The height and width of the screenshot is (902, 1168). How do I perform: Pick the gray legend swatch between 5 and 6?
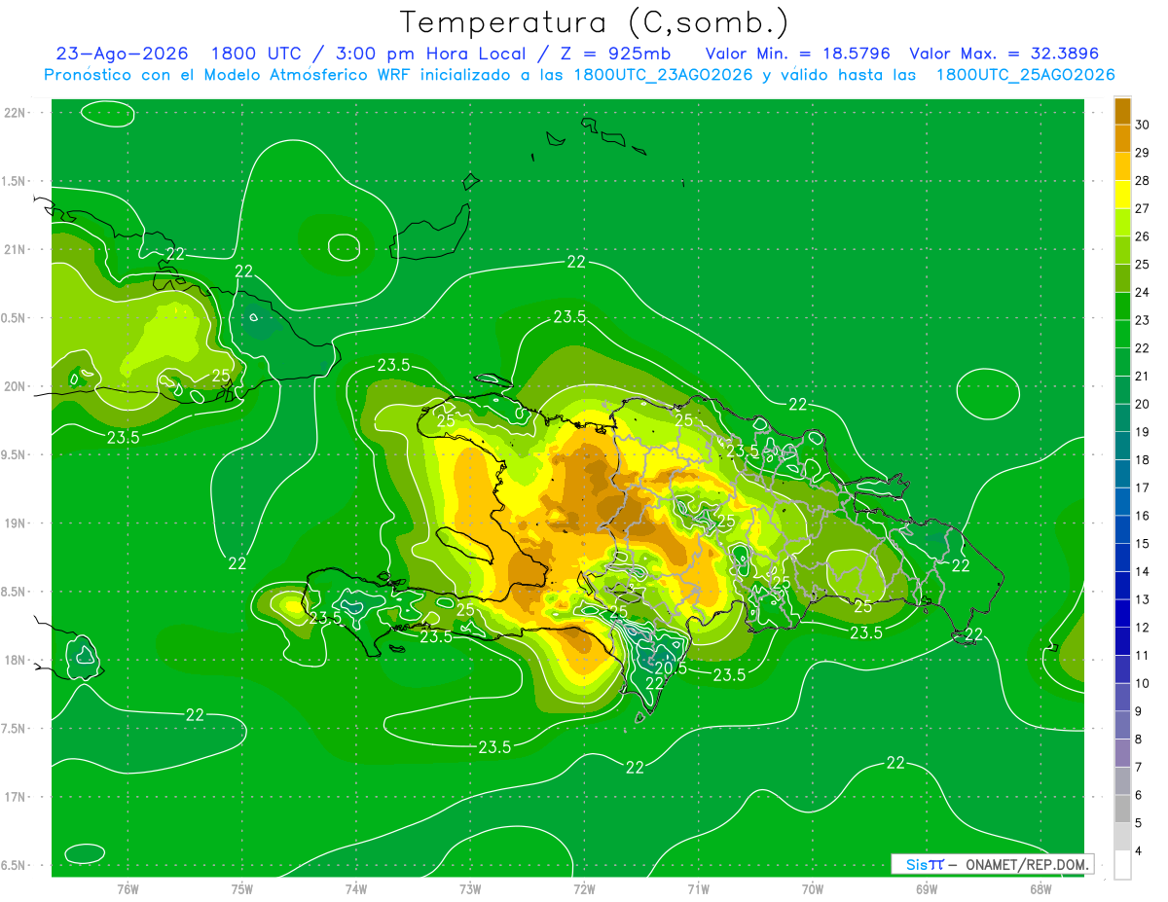1122,810
